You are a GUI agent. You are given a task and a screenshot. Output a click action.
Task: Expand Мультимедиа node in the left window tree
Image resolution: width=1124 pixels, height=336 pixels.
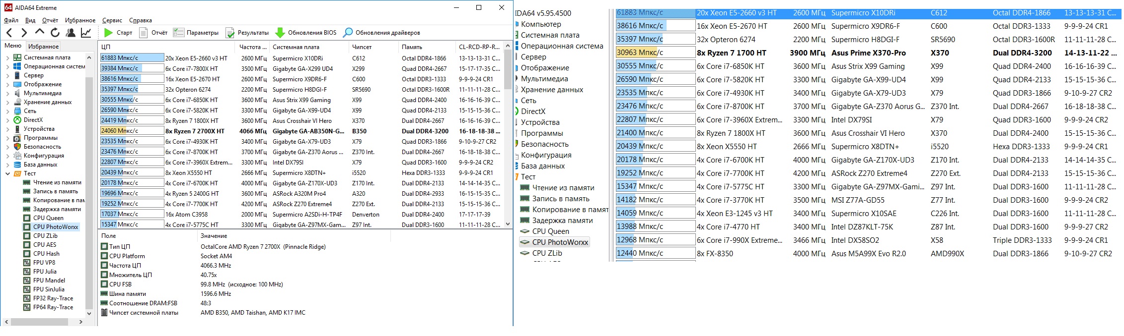click(7, 93)
